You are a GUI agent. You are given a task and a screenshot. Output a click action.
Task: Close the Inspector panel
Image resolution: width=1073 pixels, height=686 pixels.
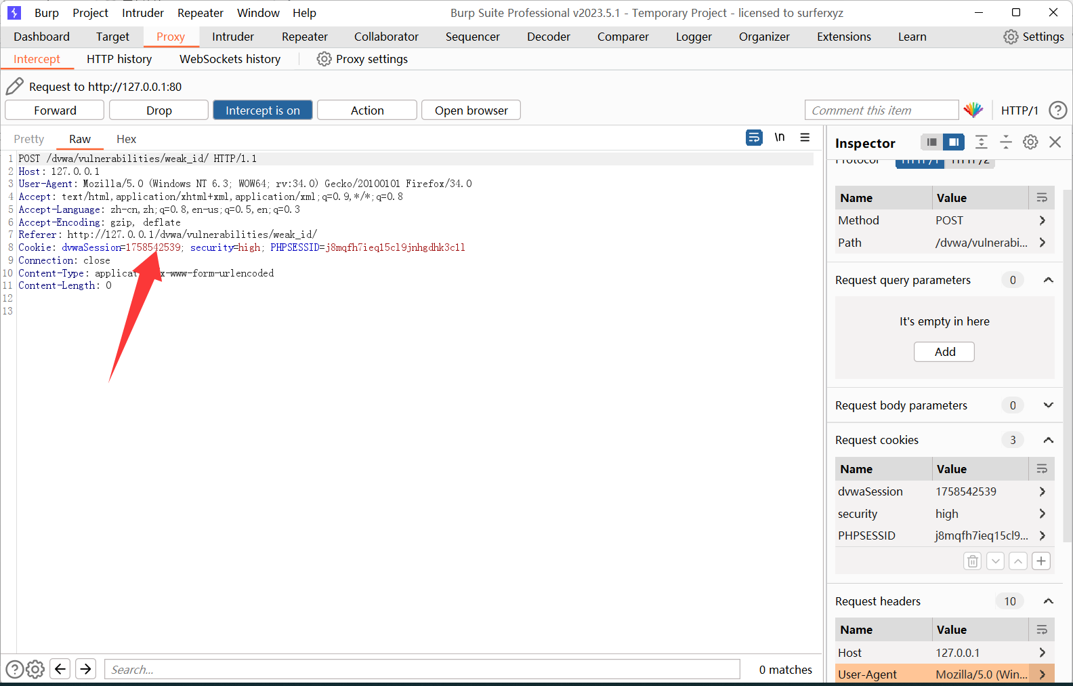tap(1055, 142)
